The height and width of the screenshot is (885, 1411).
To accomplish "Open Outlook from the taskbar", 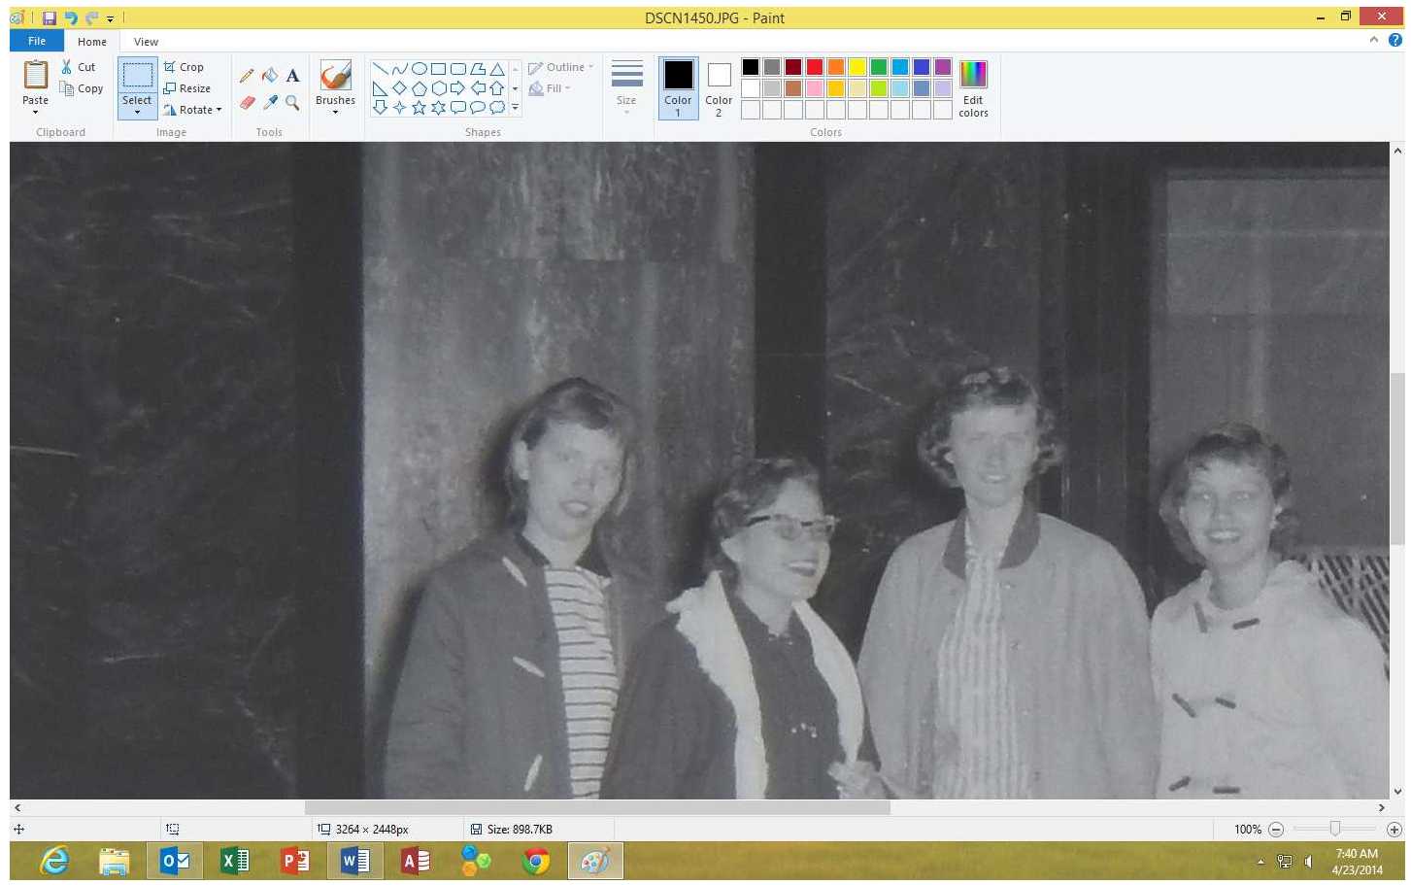I will [174, 861].
